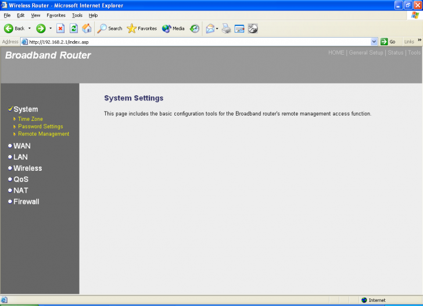Screen dimensions: 423x306
Task: Open the Favorites star toolbar button
Action: pos(142,28)
